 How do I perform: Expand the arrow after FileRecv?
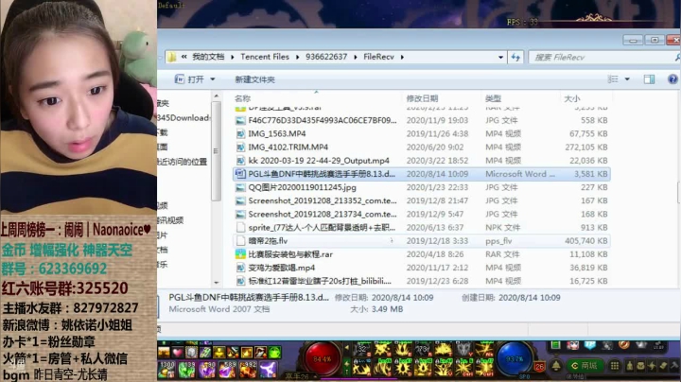point(402,57)
